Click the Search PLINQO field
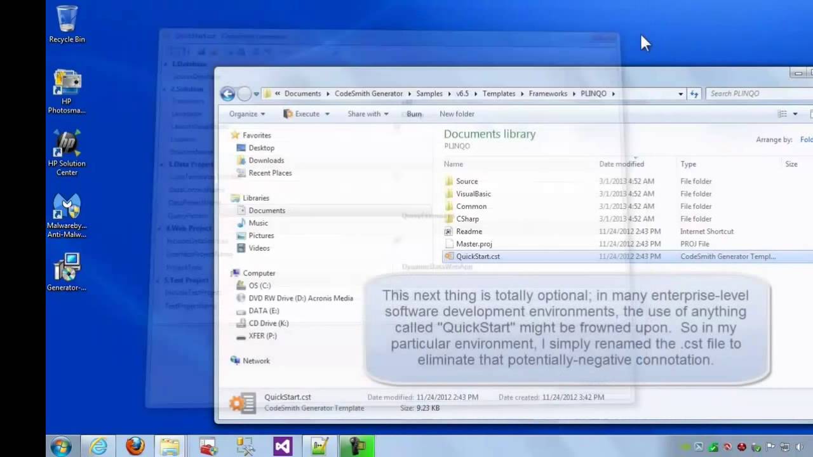This screenshot has width=813, height=457. tap(759, 94)
